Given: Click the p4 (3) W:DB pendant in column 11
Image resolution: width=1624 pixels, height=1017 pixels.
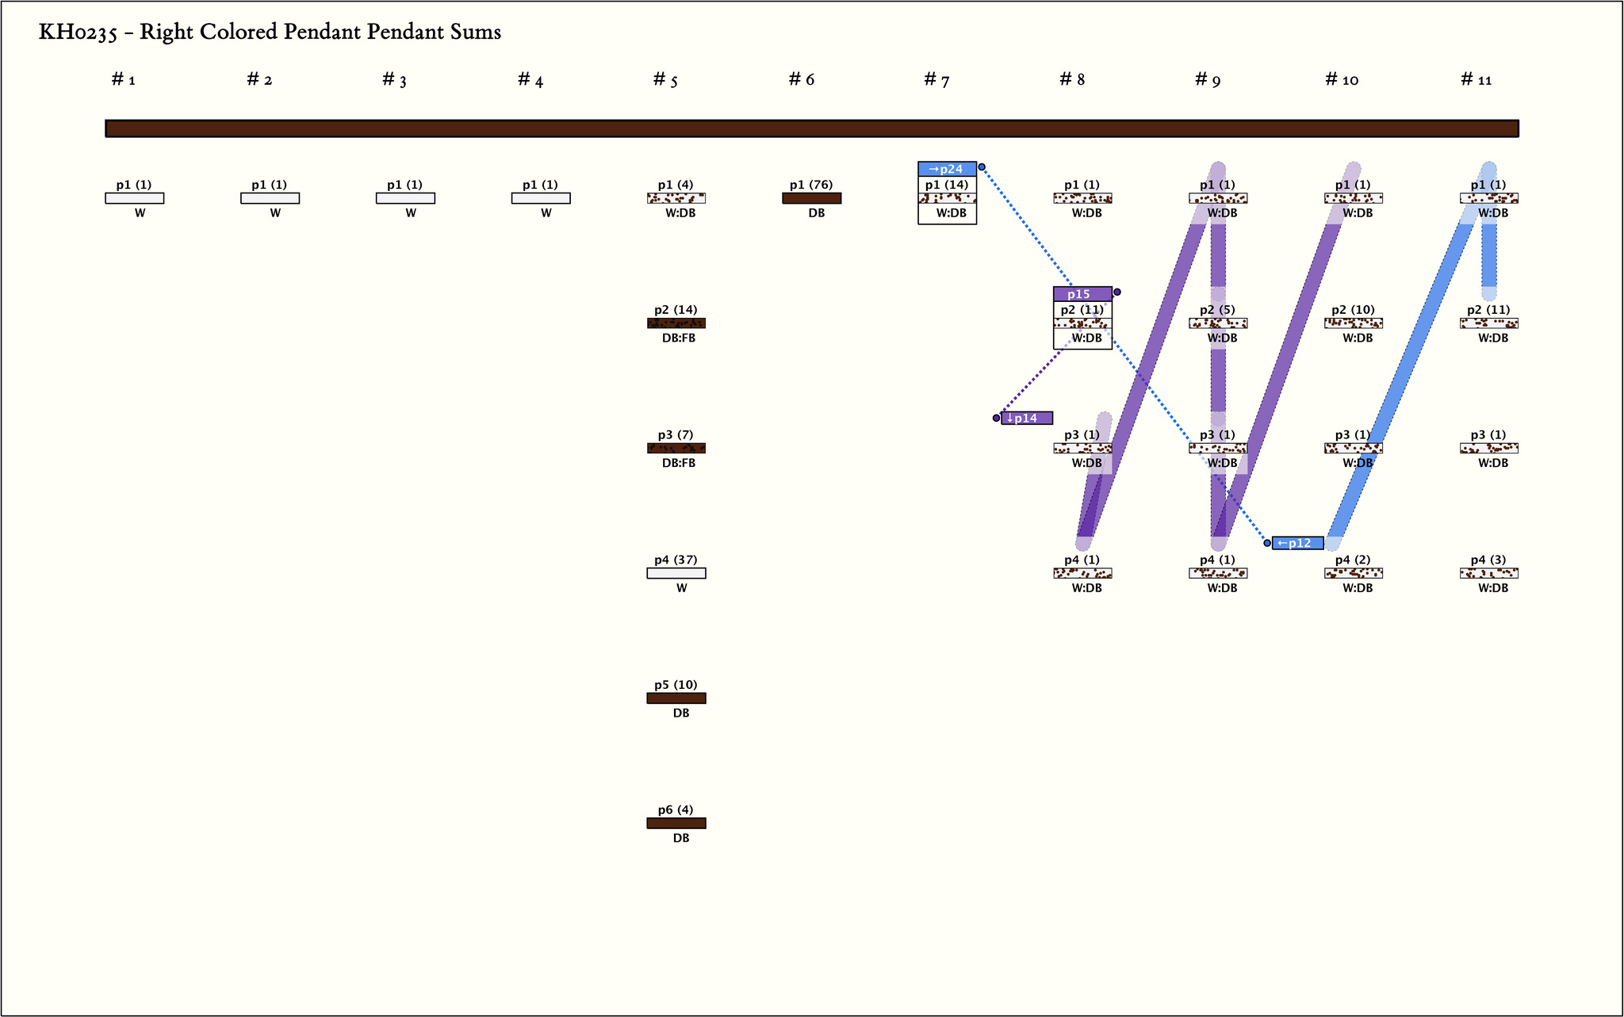Looking at the screenshot, I should coord(1488,573).
